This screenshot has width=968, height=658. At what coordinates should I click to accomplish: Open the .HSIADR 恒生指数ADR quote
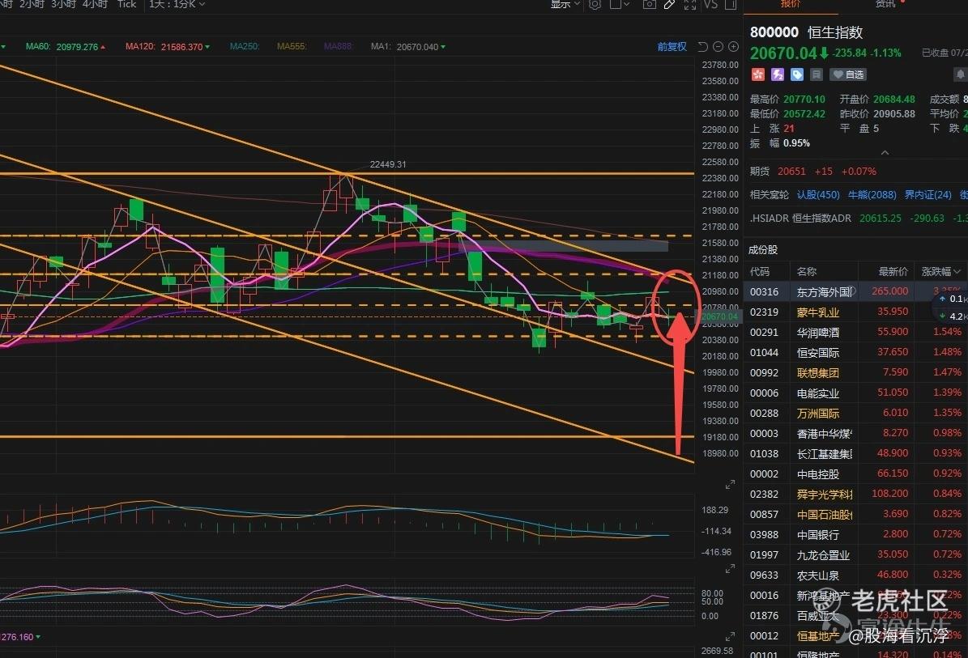tap(858, 219)
